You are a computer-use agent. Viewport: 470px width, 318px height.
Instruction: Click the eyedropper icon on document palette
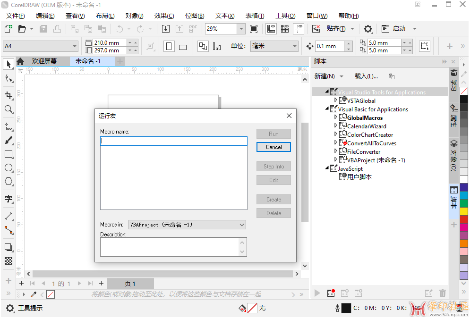(x=33, y=294)
